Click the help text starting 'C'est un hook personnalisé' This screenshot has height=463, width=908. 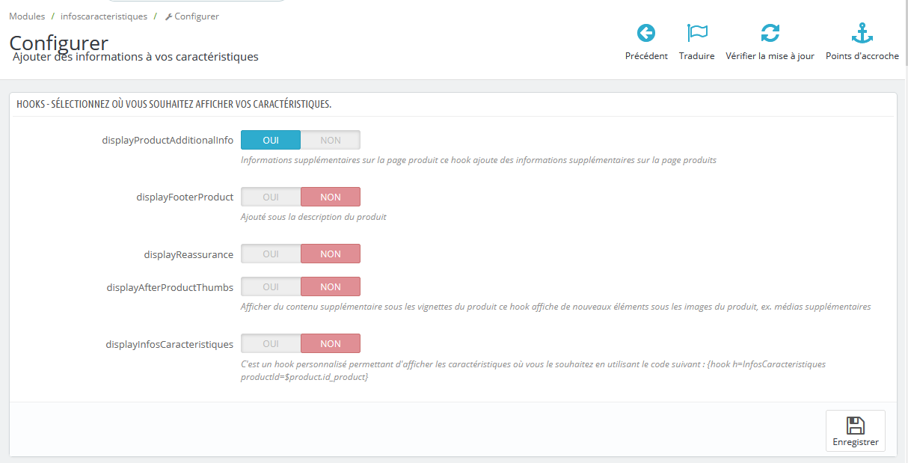533,370
